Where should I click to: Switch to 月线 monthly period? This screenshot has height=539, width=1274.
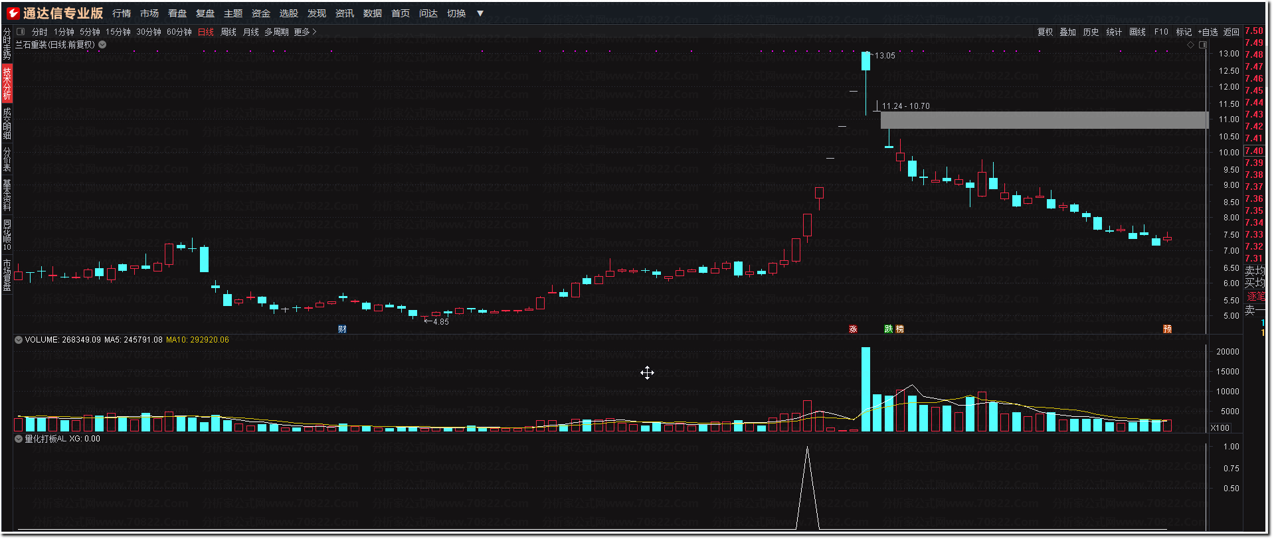pyautogui.click(x=251, y=32)
